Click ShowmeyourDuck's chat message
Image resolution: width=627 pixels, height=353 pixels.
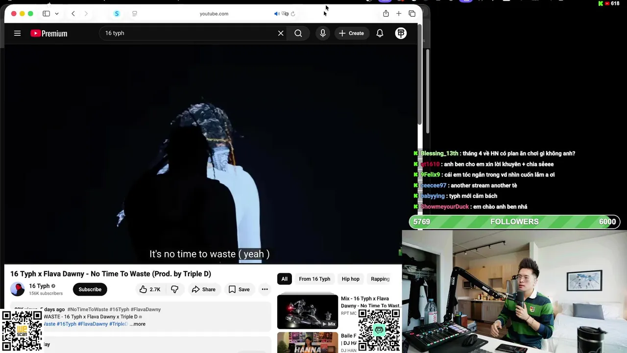(x=474, y=207)
